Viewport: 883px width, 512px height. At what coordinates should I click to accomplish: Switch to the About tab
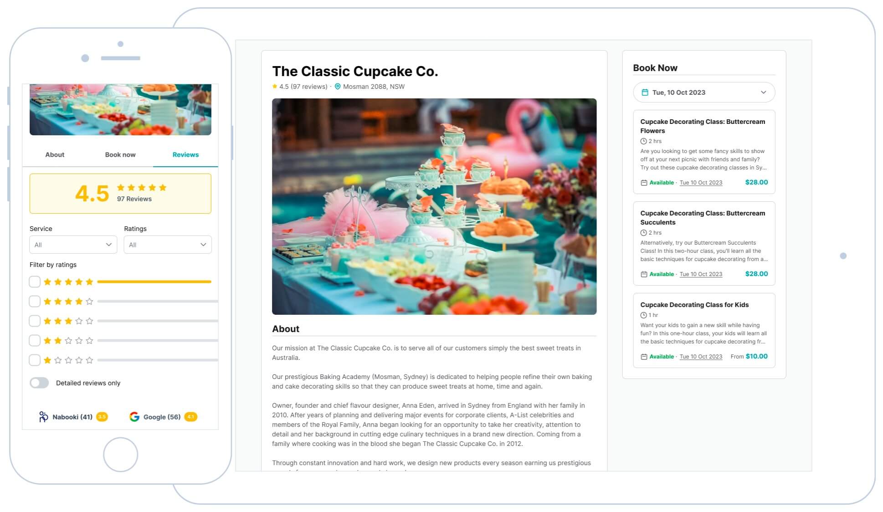[x=55, y=154]
